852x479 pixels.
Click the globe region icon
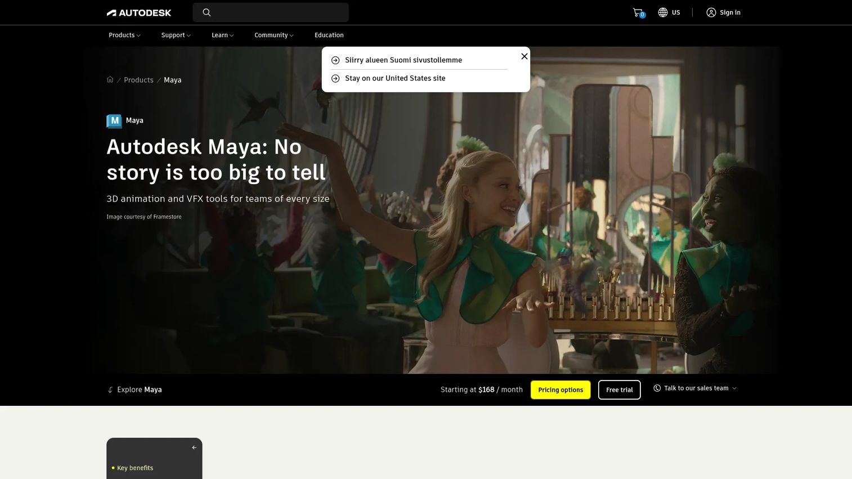[663, 12]
